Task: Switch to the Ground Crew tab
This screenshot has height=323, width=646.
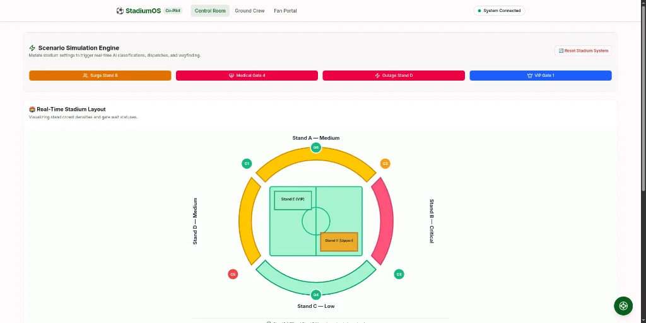Action: (250, 11)
